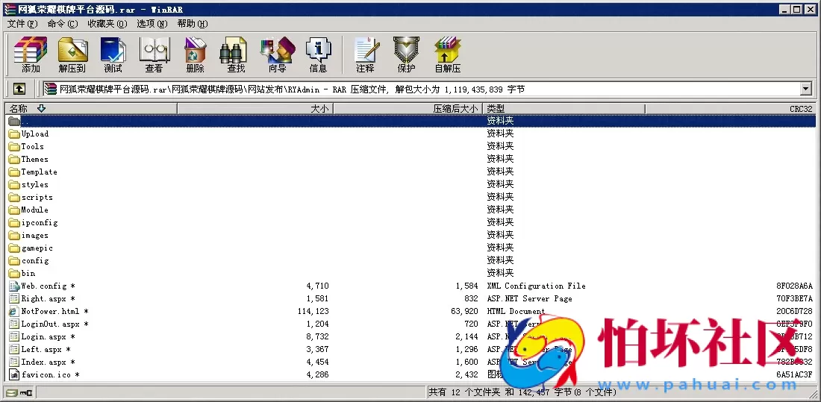This screenshot has height=402, width=821.
Task: Open the Options (选项) menu
Action: pos(152,24)
